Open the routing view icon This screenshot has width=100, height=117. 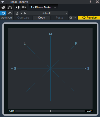coord(10,7)
